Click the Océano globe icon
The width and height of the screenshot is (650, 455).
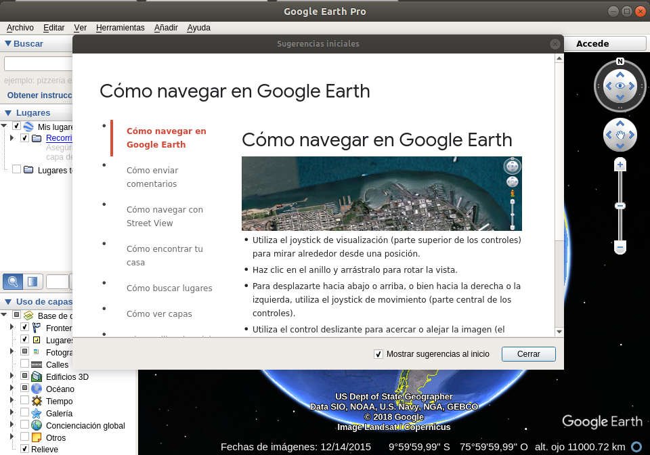click(x=37, y=389)
